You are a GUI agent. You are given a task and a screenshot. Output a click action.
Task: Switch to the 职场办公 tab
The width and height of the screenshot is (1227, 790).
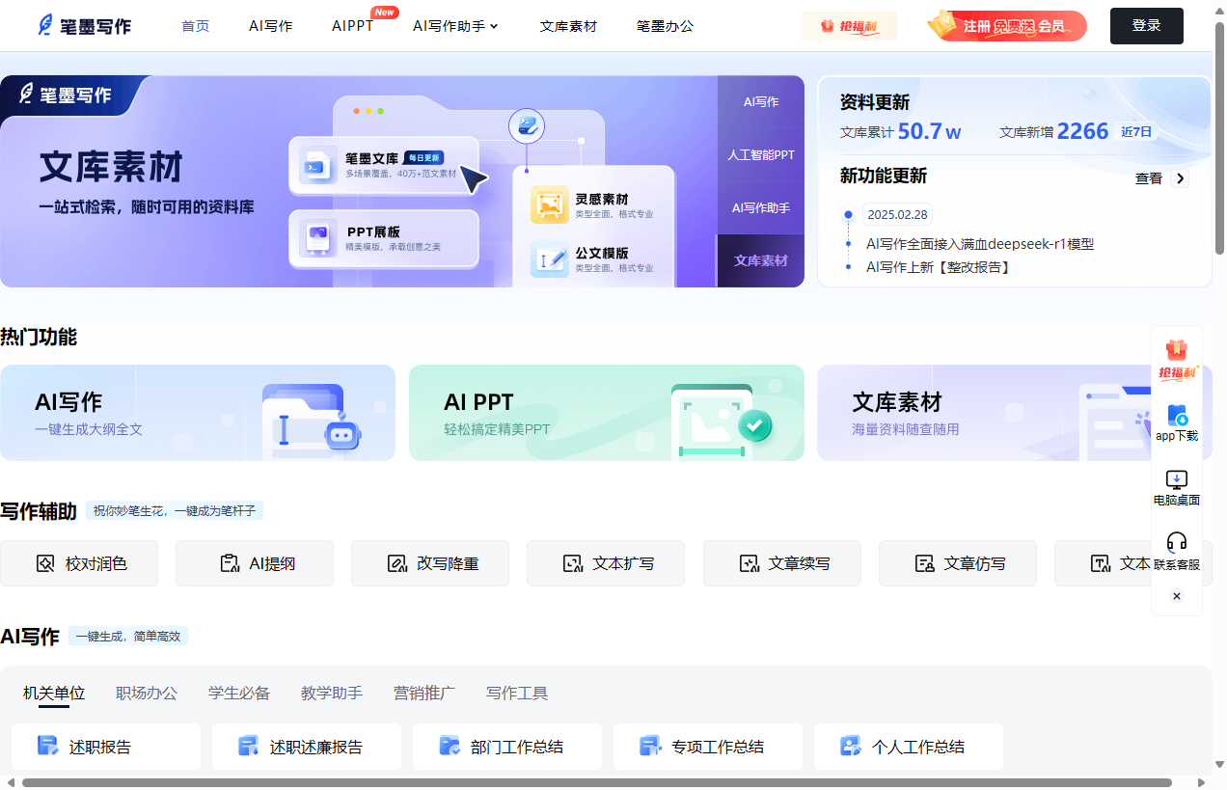147,693
